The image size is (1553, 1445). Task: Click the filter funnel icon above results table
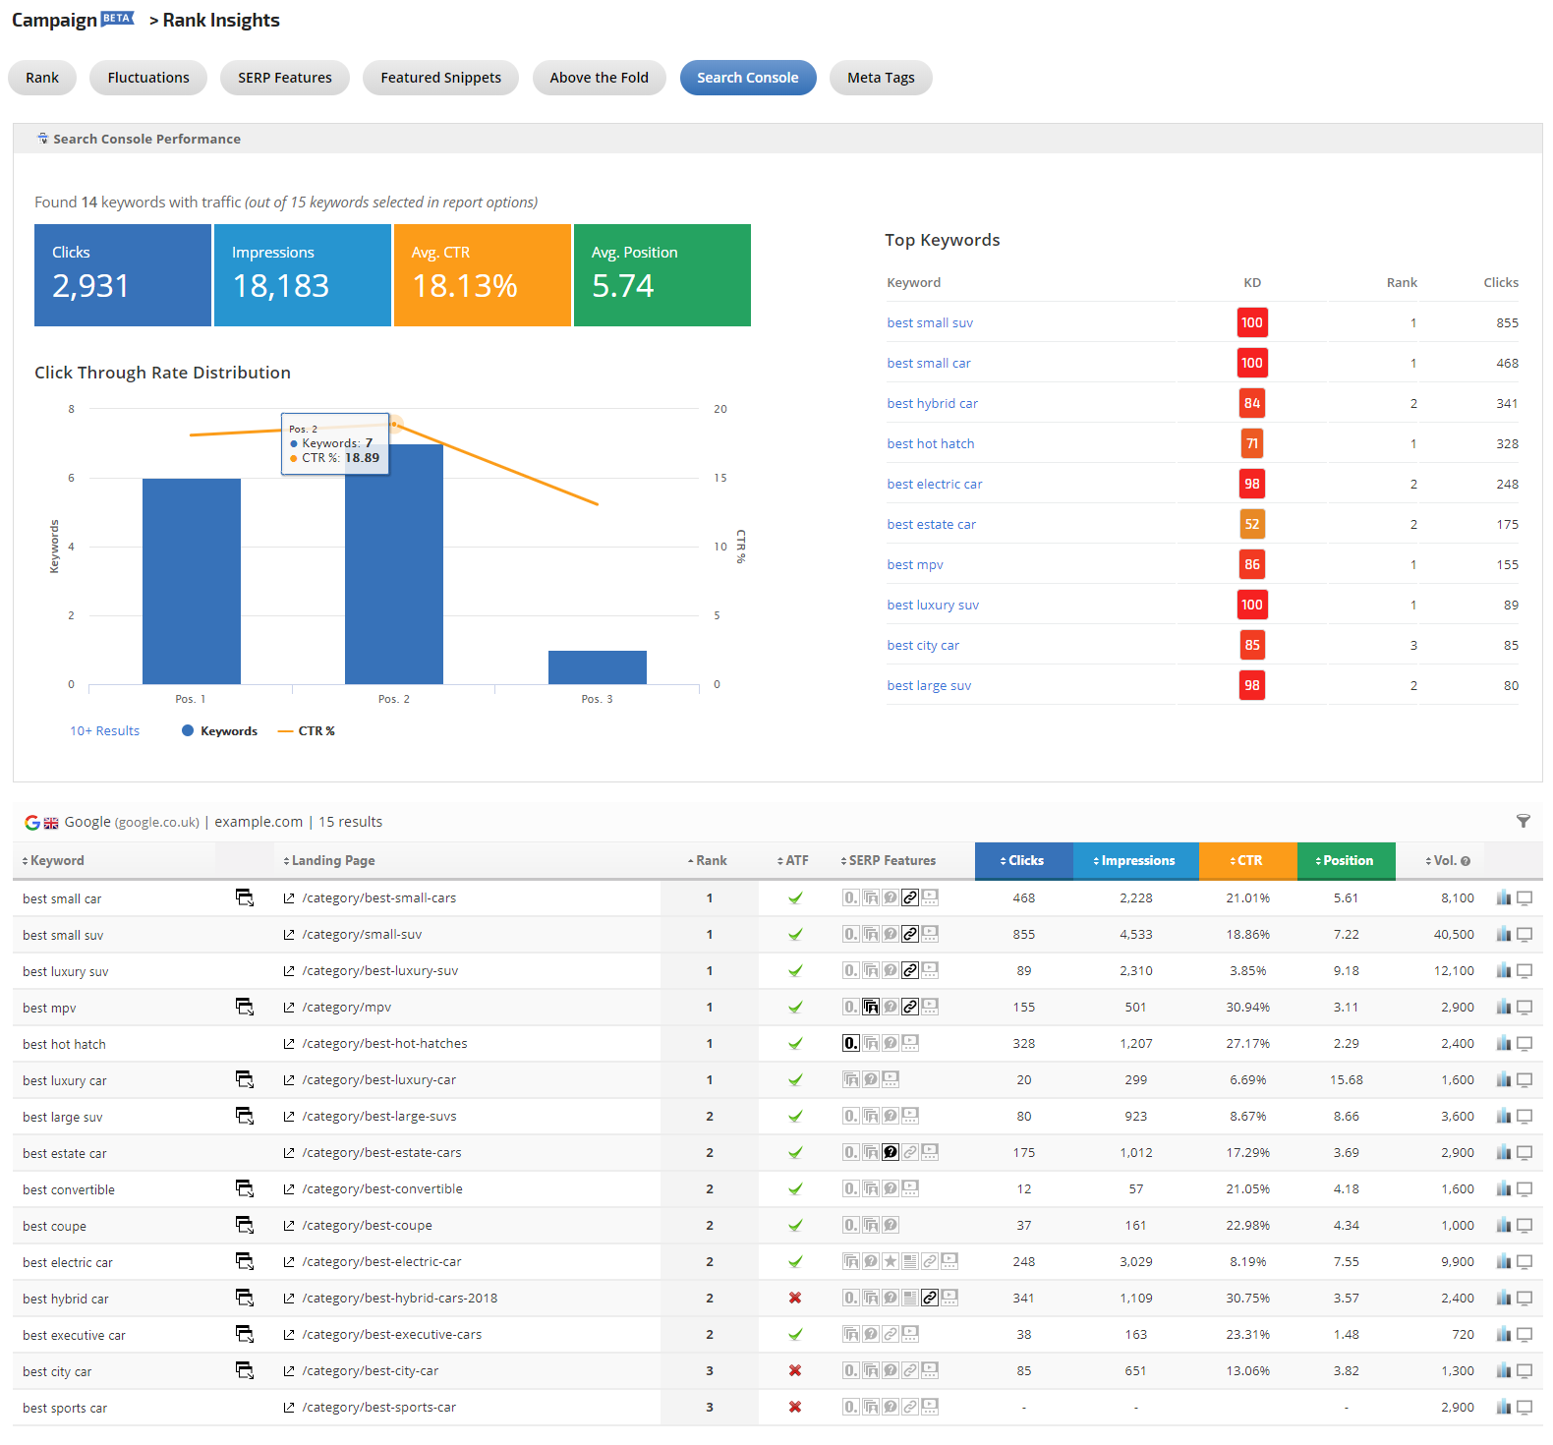tap(1523, 822)
